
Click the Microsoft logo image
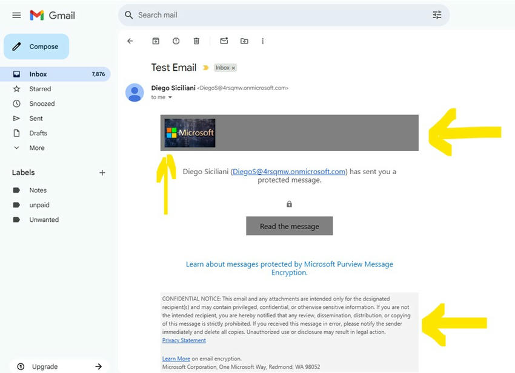point(190,133)
